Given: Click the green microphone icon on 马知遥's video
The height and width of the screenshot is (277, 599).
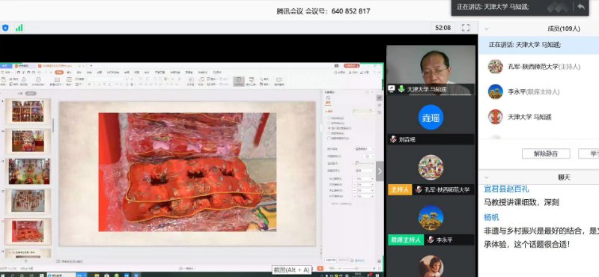Looking at the screenshot, I should (x=401, y=89).
